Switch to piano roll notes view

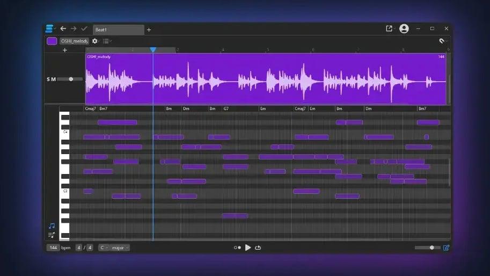click(52, 226)
